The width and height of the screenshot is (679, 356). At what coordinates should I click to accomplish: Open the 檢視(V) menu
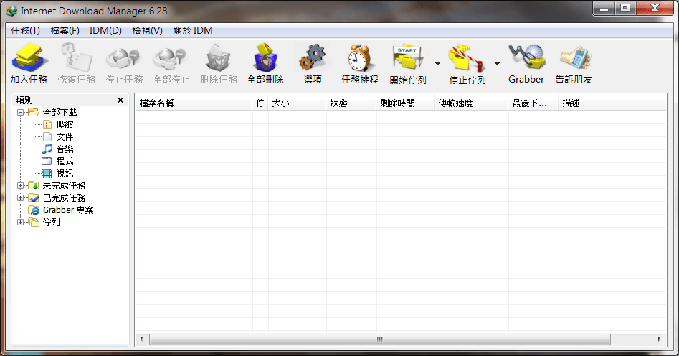(x=147, y=30)
